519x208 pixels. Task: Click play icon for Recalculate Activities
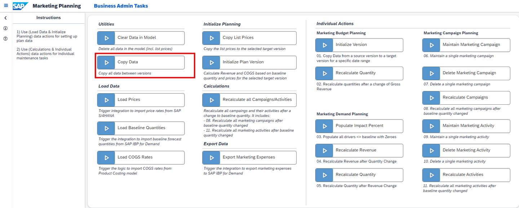point(431,175)
